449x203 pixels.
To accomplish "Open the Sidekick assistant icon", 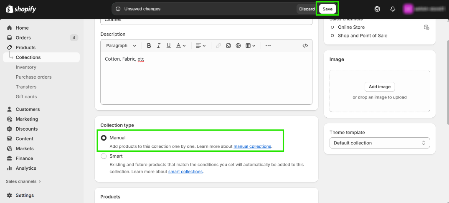I will 377,9.
